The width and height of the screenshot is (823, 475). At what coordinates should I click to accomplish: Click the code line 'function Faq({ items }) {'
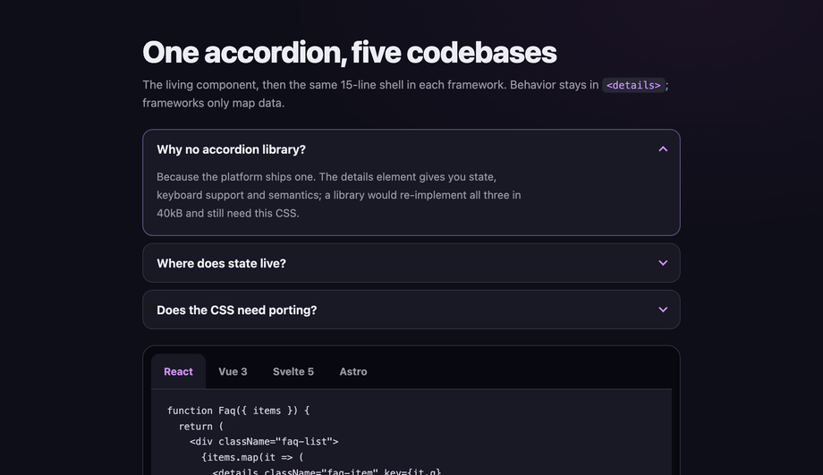238,411
